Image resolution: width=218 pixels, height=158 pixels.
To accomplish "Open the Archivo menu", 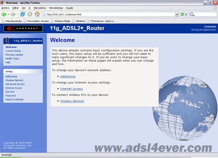I will [6, 8].
